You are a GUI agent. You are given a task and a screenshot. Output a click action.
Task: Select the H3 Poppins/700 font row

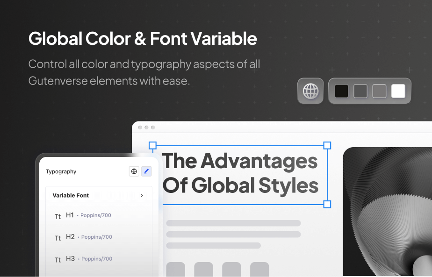99,259
